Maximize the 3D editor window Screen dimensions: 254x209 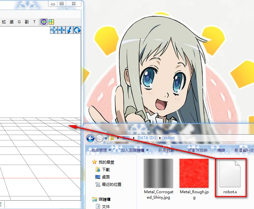62,4
